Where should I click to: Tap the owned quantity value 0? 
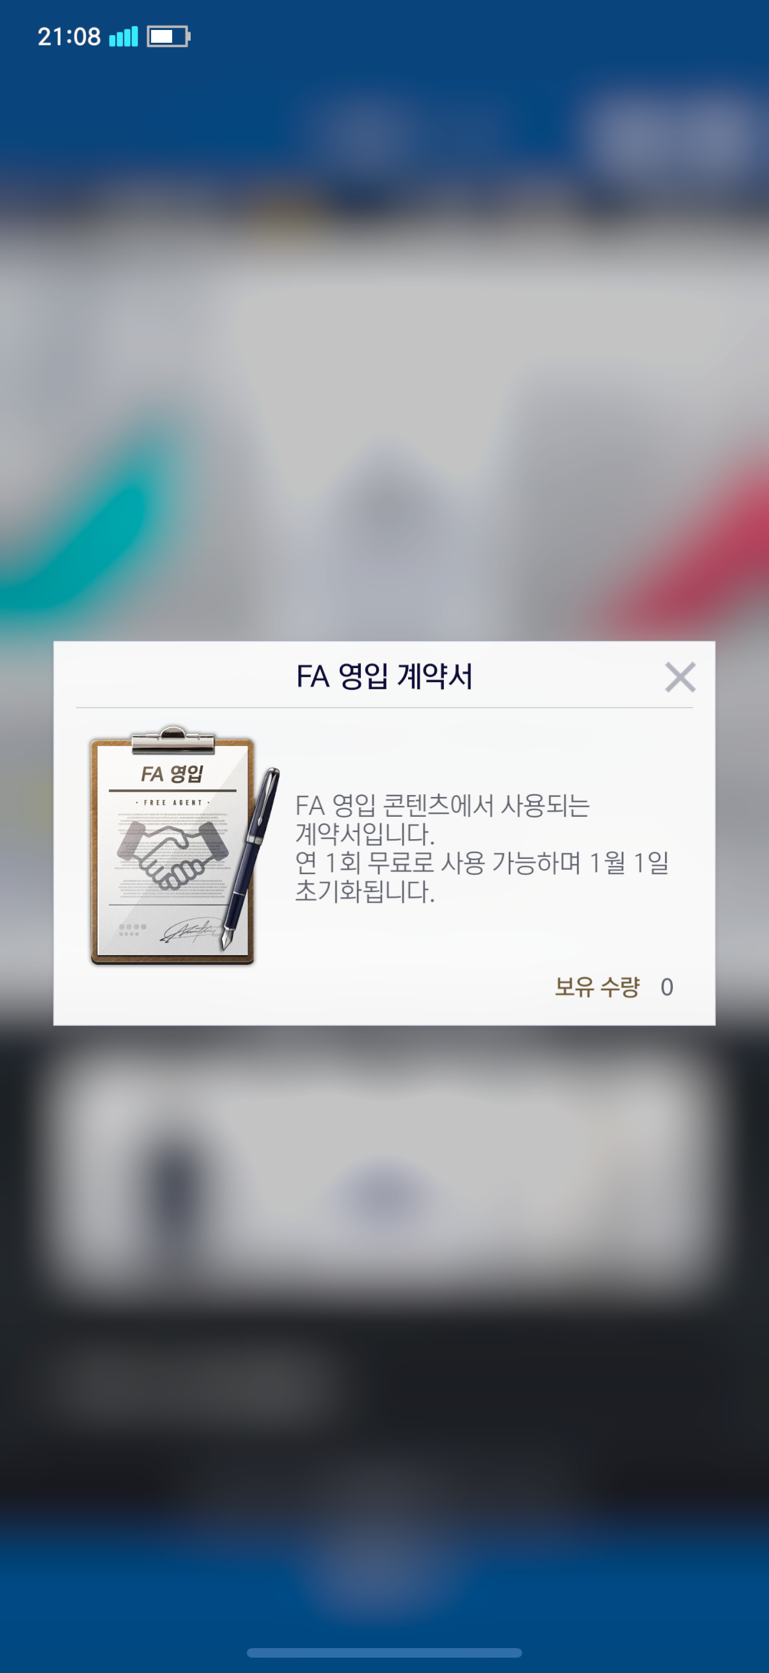point(666,987)
